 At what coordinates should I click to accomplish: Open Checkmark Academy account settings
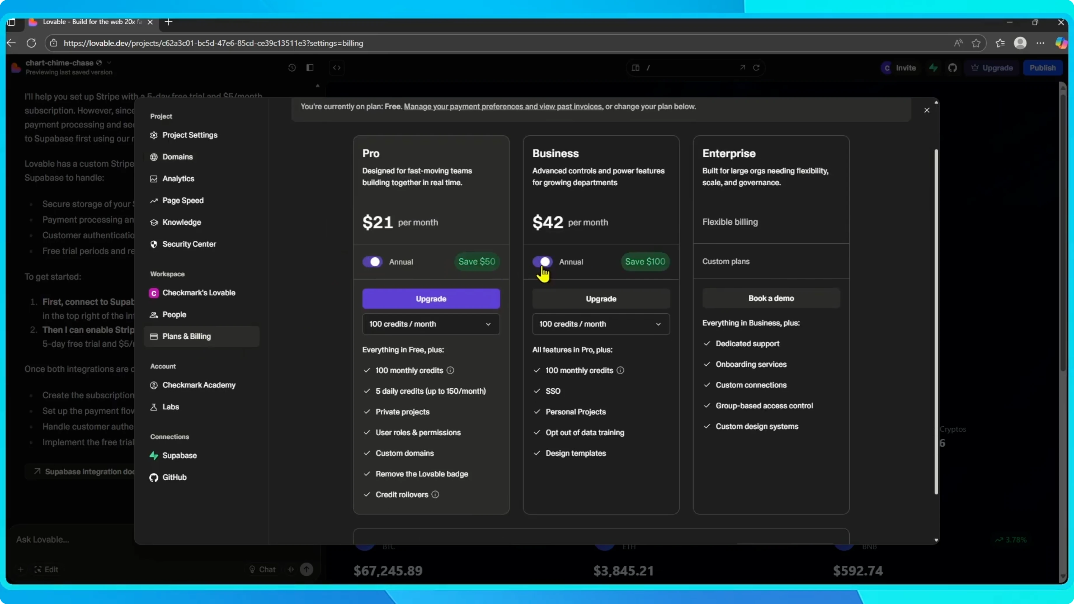tap(201, 385)
